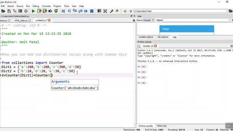
Task: Select the untitled0.py editor tab
Action: (x=41, y=20)
